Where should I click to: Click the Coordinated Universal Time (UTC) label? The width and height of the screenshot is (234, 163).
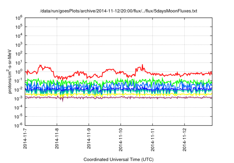tap(118, 160)
